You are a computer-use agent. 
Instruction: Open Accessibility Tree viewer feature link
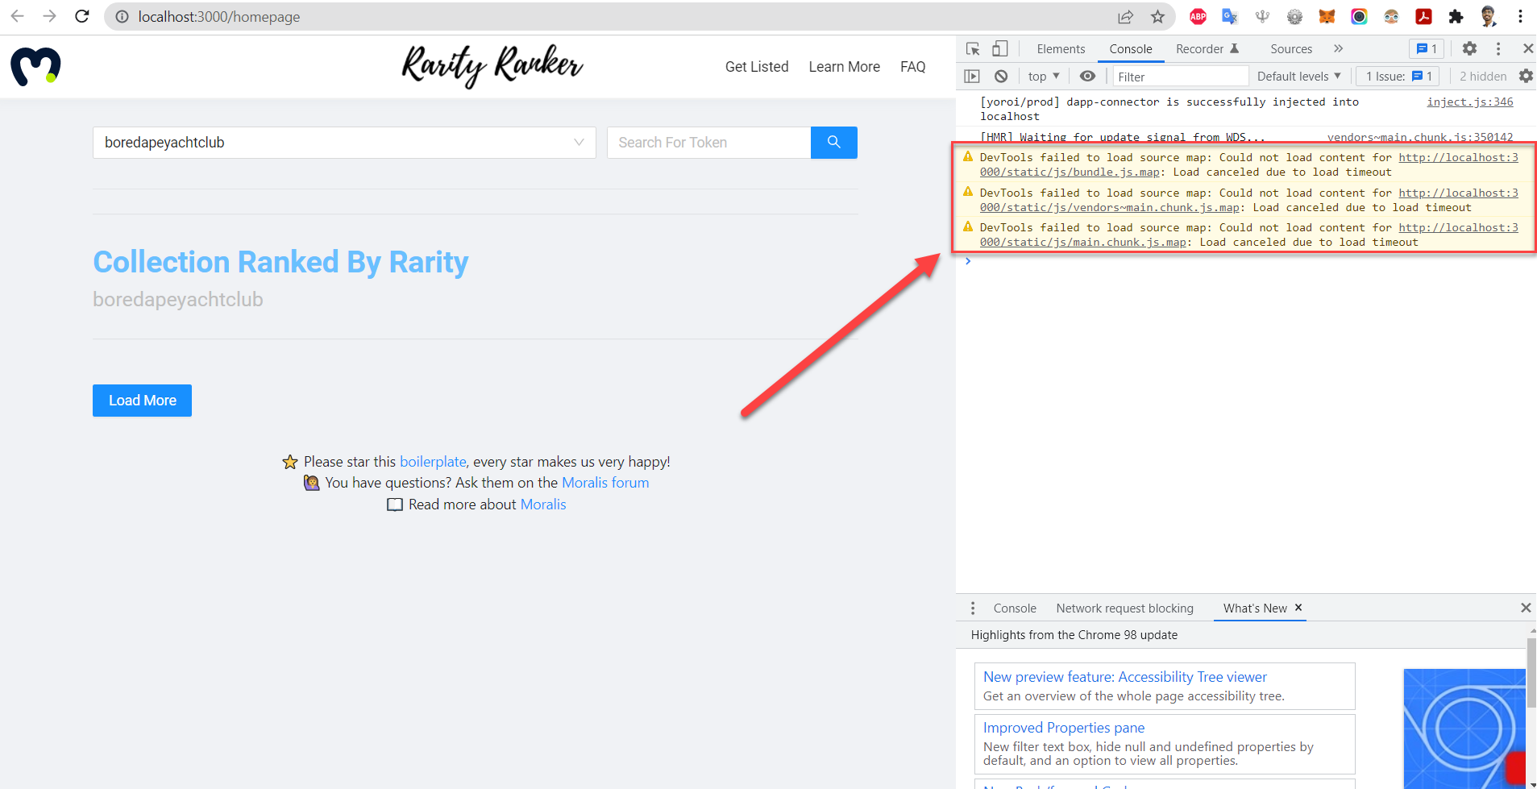click(x=1124, y=677)
